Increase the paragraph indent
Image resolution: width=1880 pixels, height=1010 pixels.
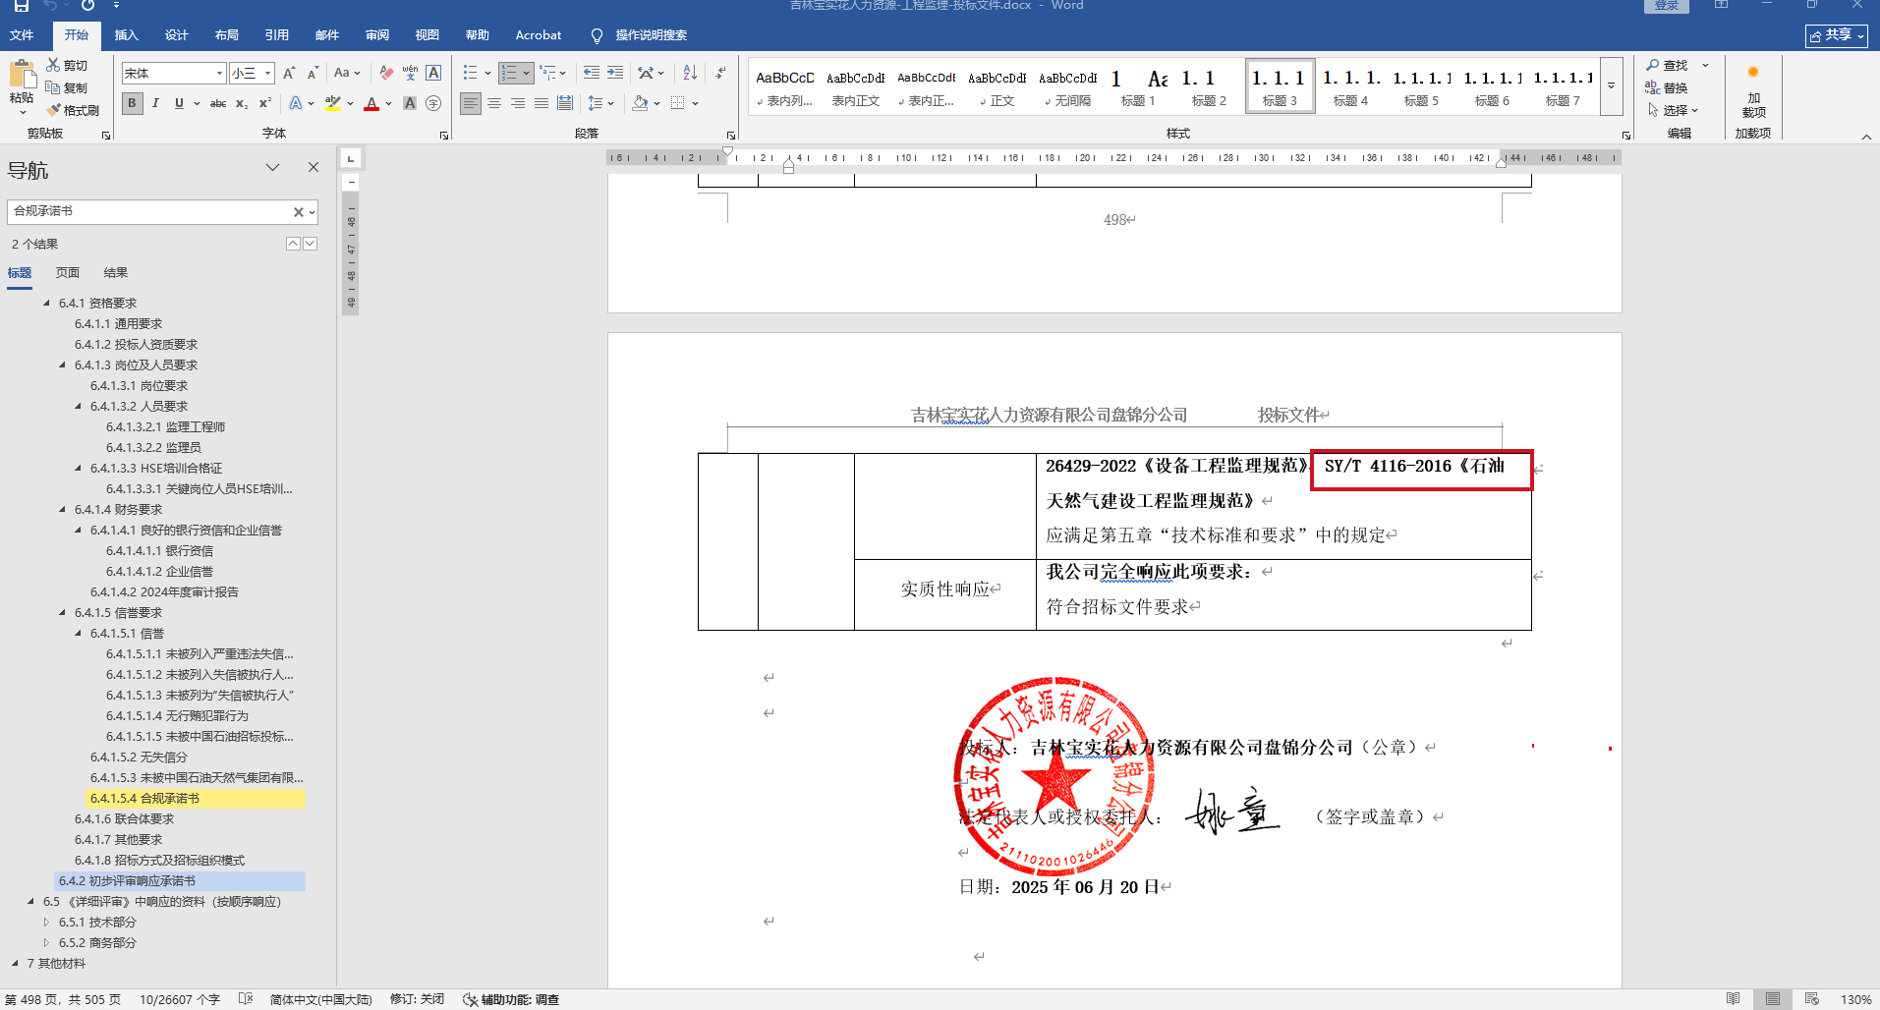(x=615, y=73)
